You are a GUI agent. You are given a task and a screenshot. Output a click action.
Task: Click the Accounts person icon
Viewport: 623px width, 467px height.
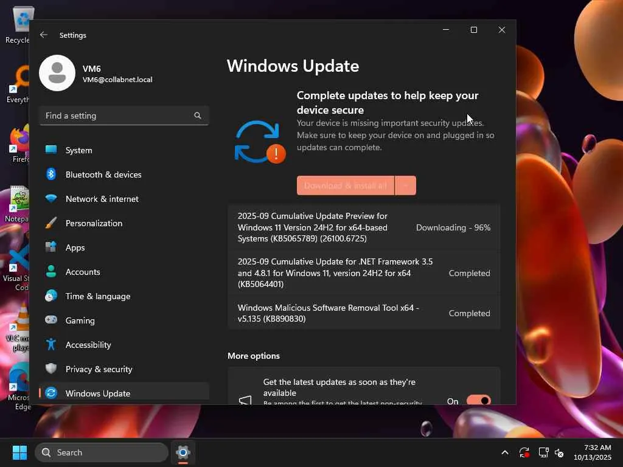pos(51,271)
